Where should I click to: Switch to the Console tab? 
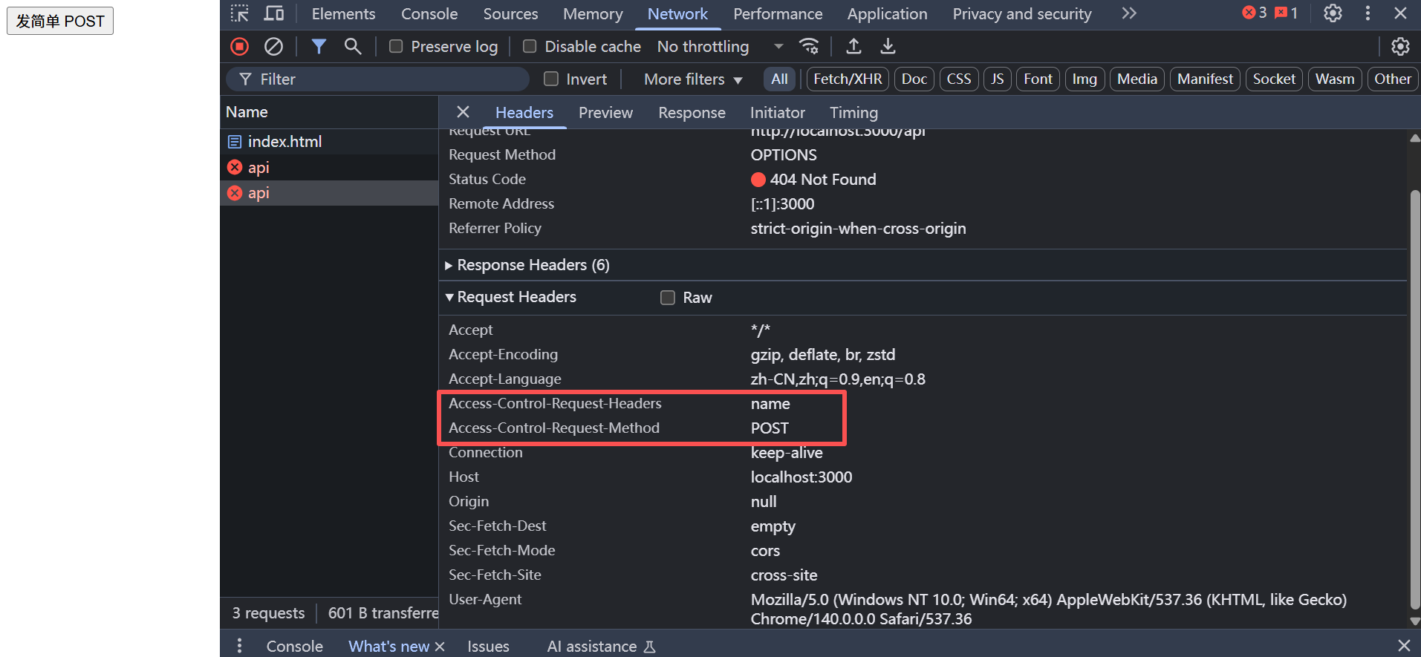pyautogui.click(x=429, y=14)
